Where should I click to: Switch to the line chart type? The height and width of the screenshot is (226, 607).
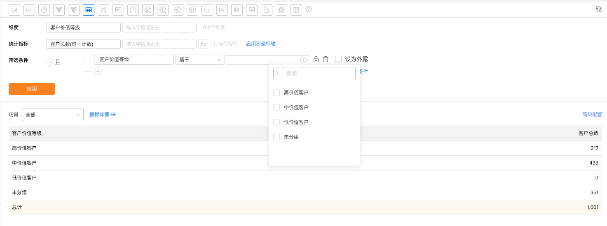point(29,10)
